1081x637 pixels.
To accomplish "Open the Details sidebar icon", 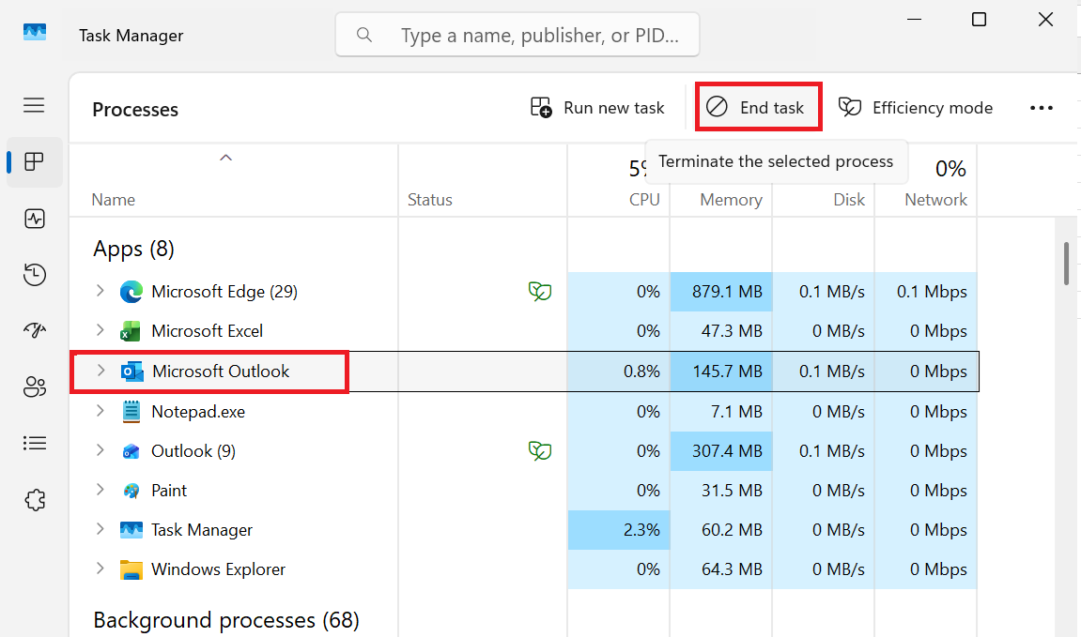I will [x=35, y=443].
